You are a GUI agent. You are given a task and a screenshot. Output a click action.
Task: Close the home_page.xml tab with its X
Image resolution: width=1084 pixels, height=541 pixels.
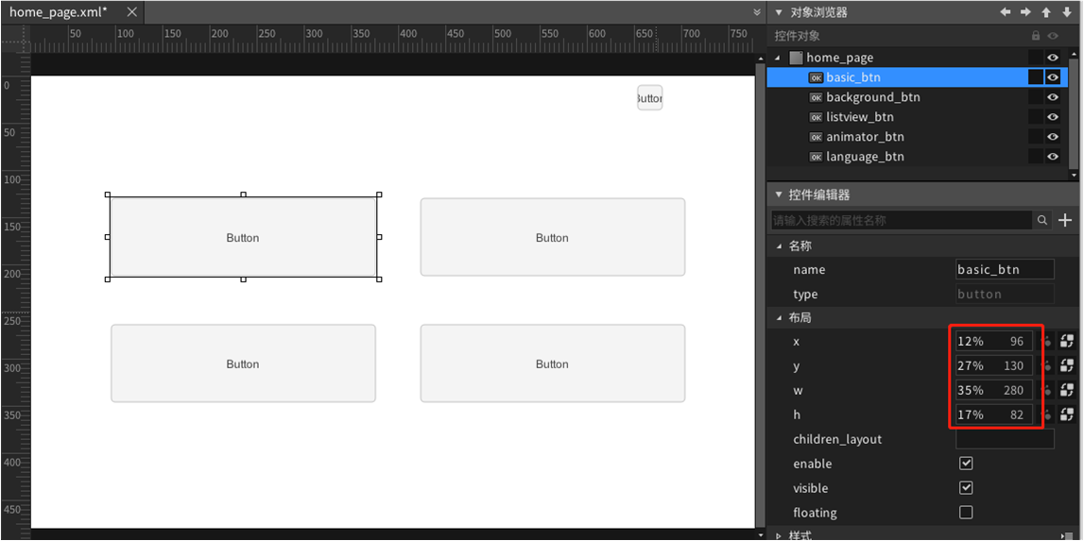click(x=131, y=12)
